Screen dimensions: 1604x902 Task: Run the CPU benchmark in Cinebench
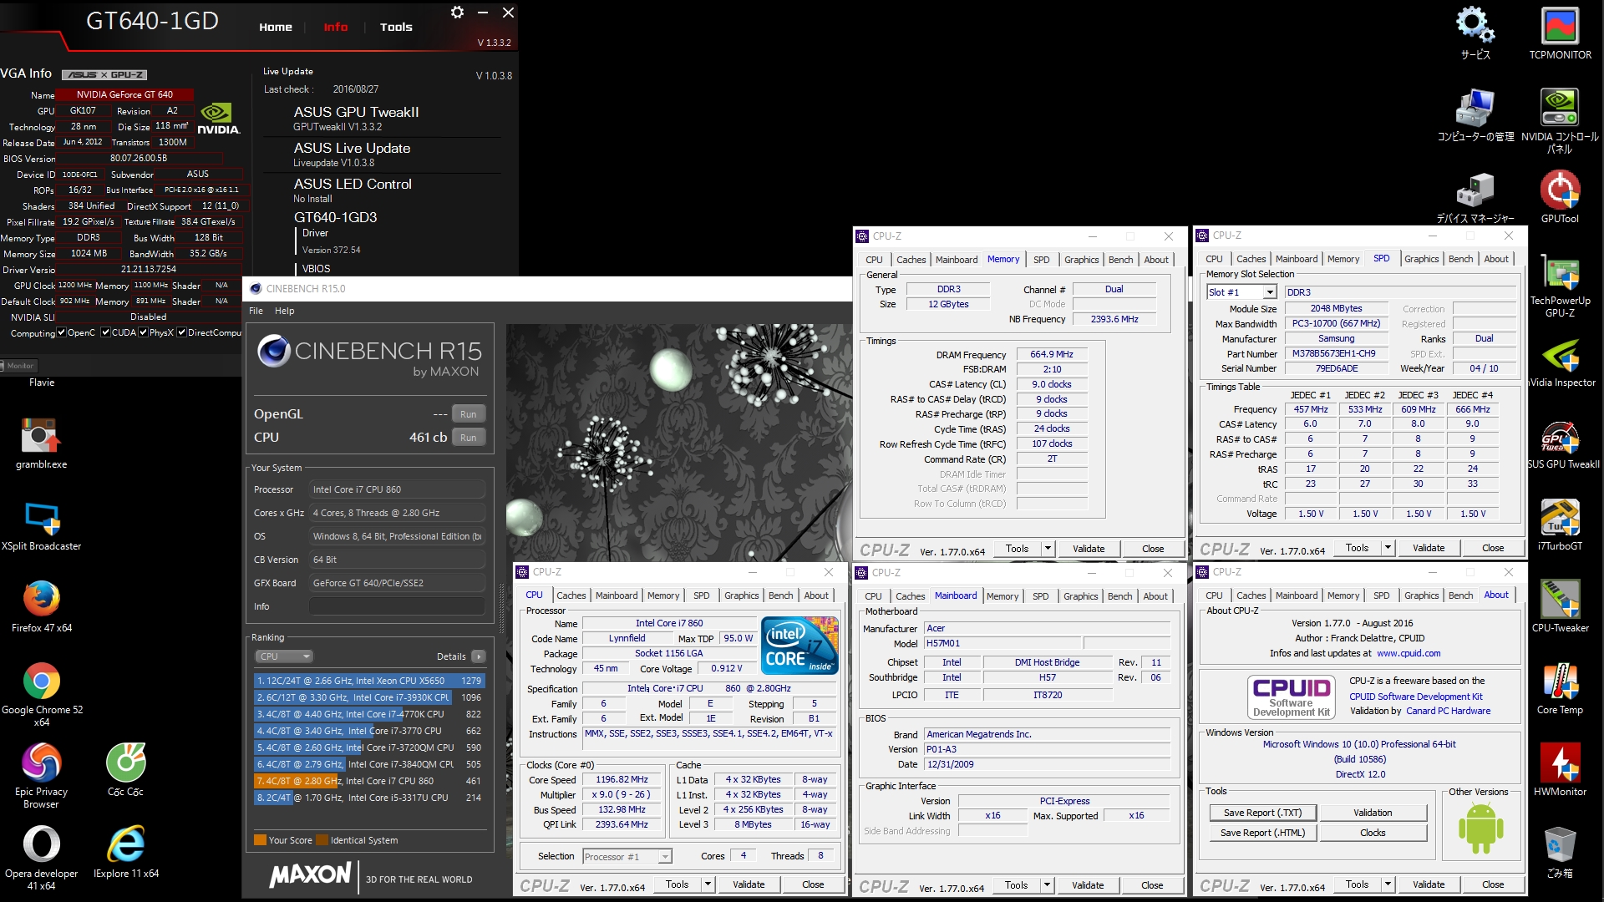469,438
